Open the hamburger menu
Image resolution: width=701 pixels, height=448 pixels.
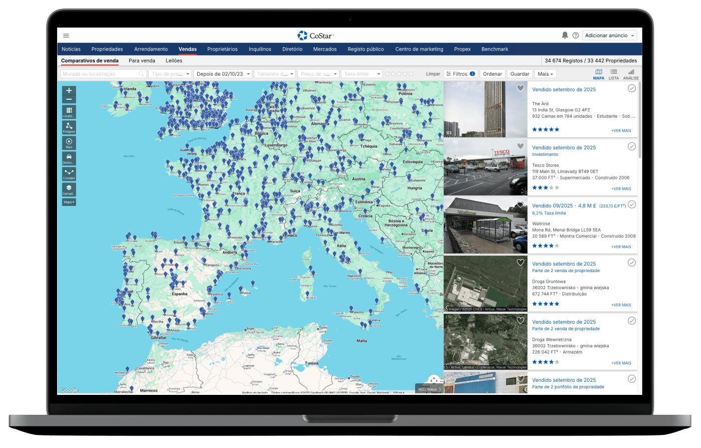[66, 36]
